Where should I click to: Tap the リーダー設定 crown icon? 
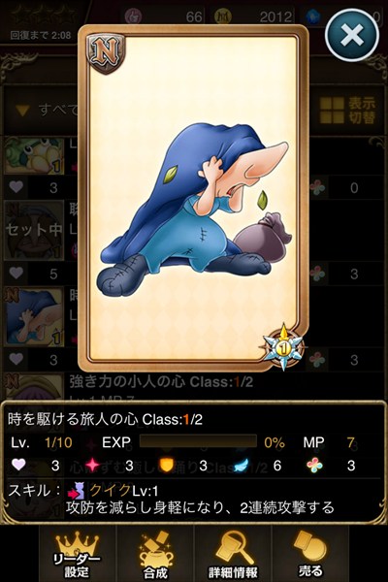[x=78, y=554]
